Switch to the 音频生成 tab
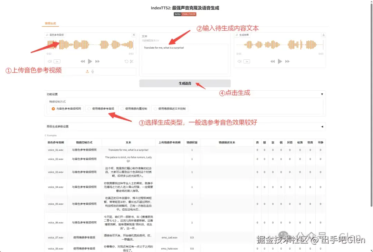This screenshot has width=373, height=252. point(50,23)
